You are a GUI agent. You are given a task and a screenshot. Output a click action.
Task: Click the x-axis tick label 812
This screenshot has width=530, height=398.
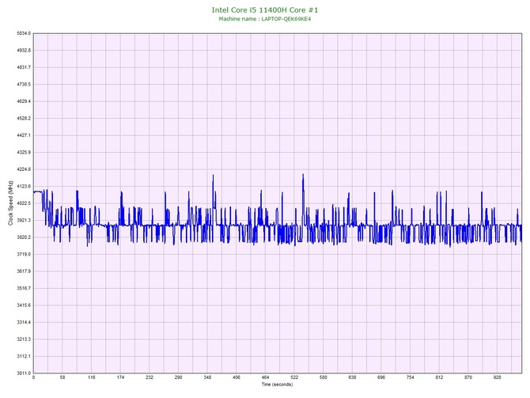[x=439, y=377]
